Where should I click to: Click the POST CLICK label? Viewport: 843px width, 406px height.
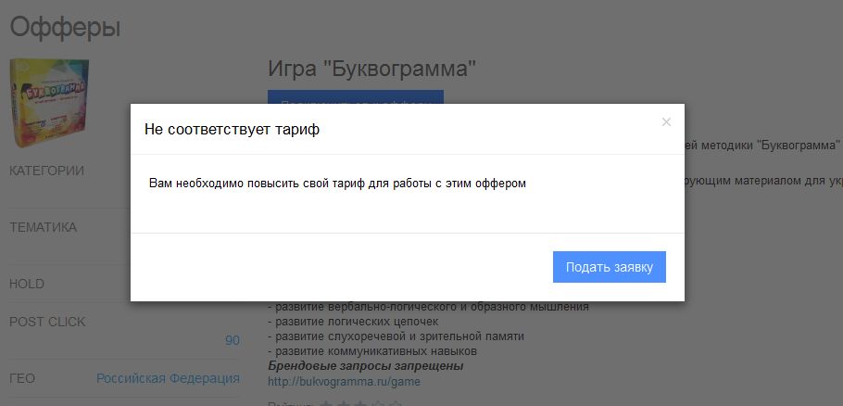47,322
